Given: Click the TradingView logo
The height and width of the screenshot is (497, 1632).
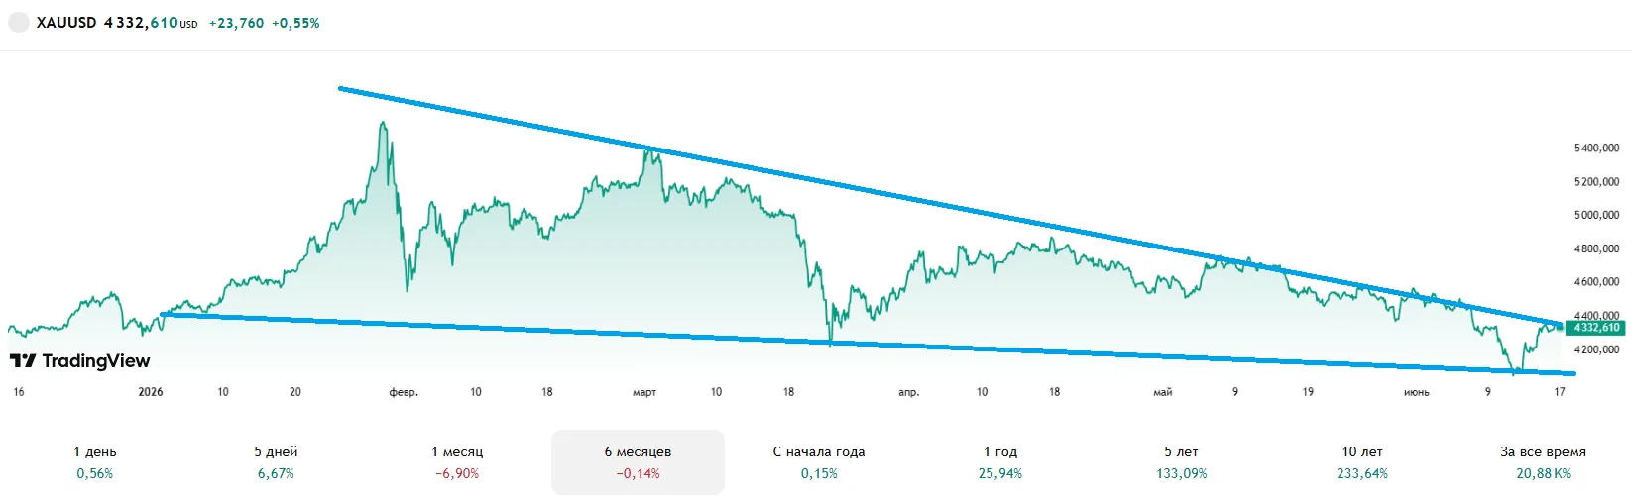Looking at the screenshot, I should pos(80,361).
